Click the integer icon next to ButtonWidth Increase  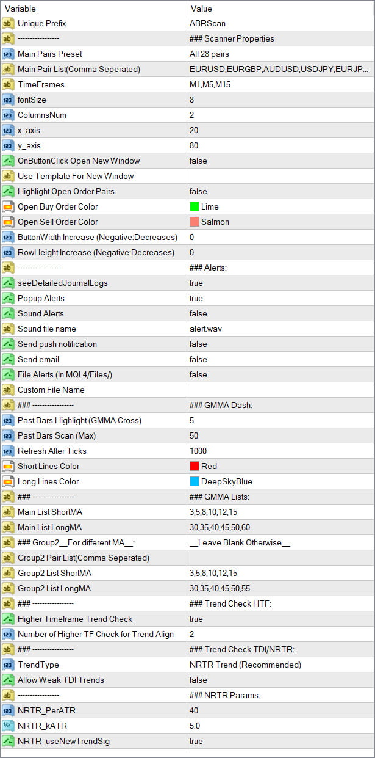[8, 237]
